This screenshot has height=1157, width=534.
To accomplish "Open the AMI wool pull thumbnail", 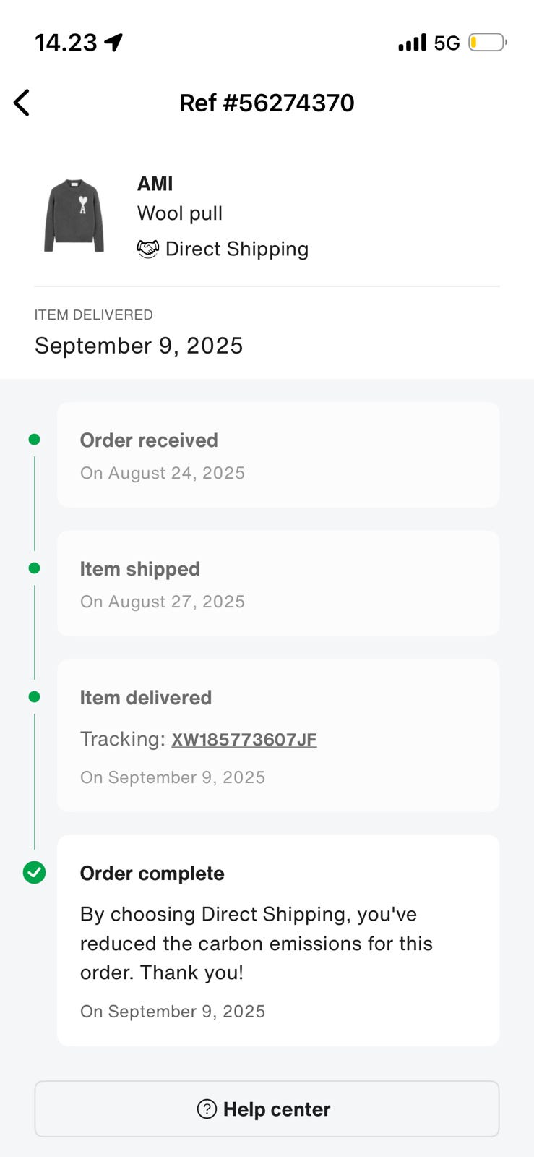I will tap(74, 215).
